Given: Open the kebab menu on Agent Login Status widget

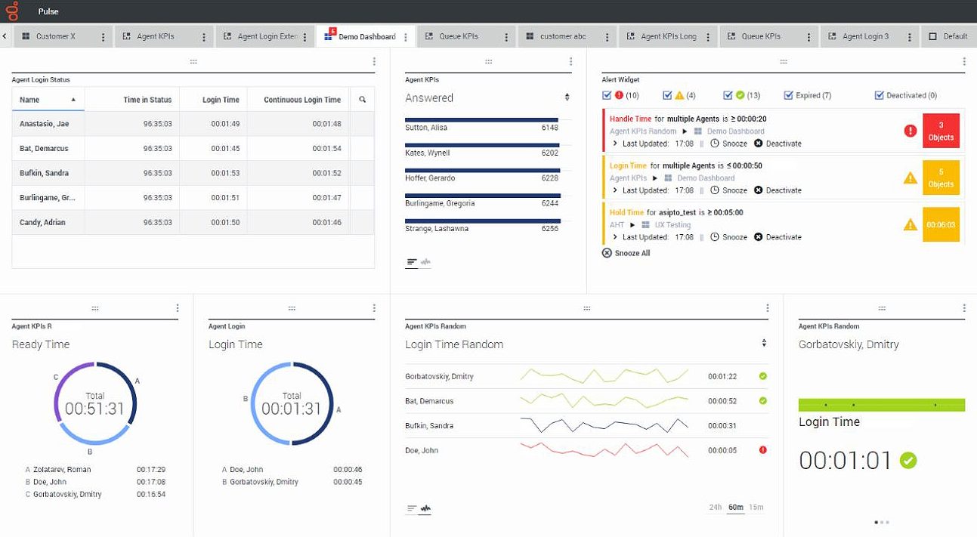Looking at the screenshot, I should (x=373, y=62).
